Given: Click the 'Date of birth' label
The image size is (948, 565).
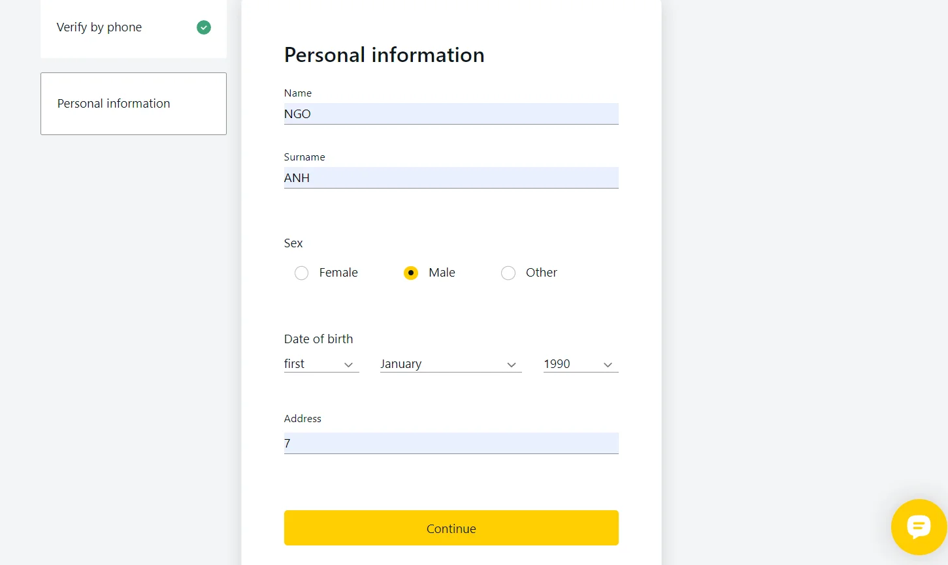Looking at the screenshot, I should (318, 339).
